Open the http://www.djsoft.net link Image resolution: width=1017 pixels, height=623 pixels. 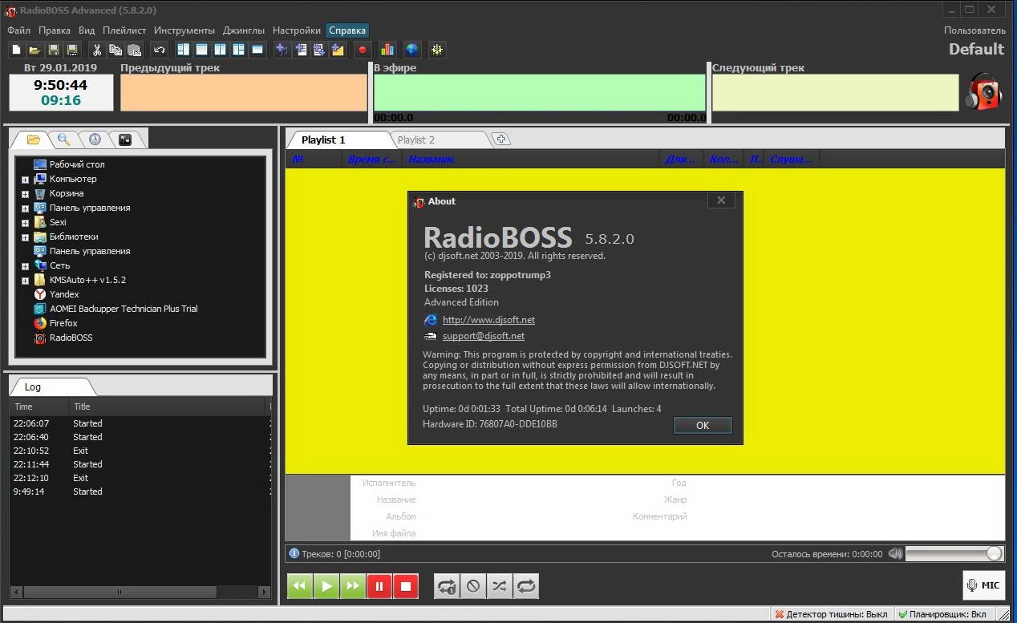488,320
